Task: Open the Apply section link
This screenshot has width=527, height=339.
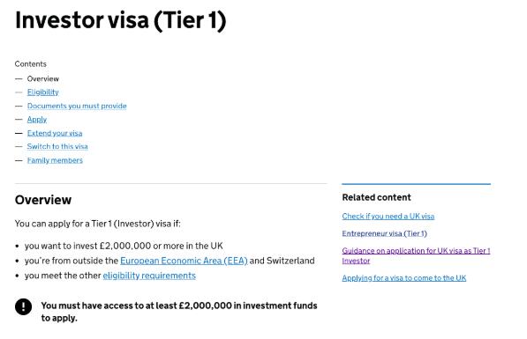Action: coord(37,120)
